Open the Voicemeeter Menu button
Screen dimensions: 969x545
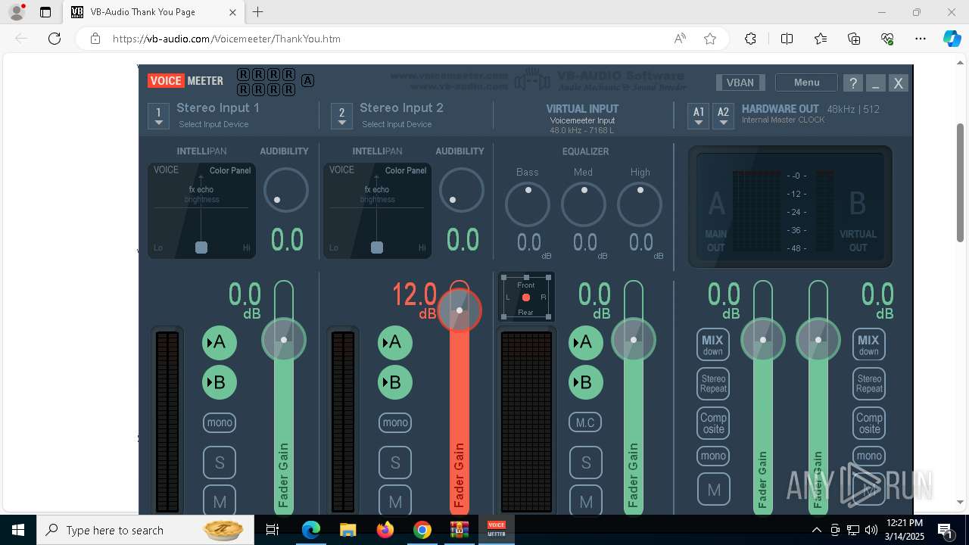tap(806, 83)
